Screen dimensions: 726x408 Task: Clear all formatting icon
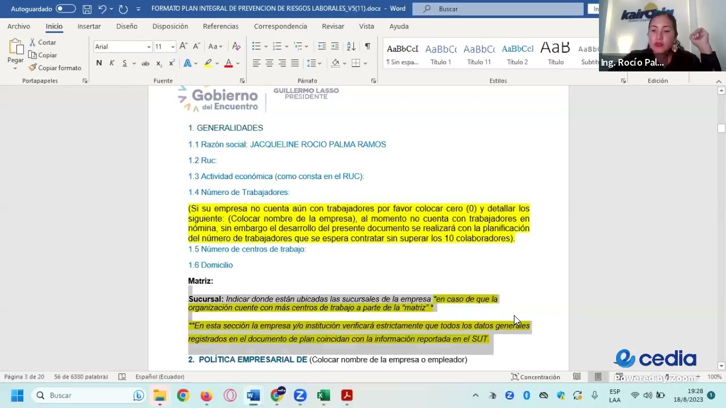click(237, 46)
